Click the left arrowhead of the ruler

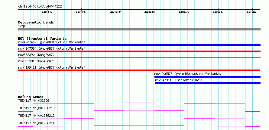[19, 9]
